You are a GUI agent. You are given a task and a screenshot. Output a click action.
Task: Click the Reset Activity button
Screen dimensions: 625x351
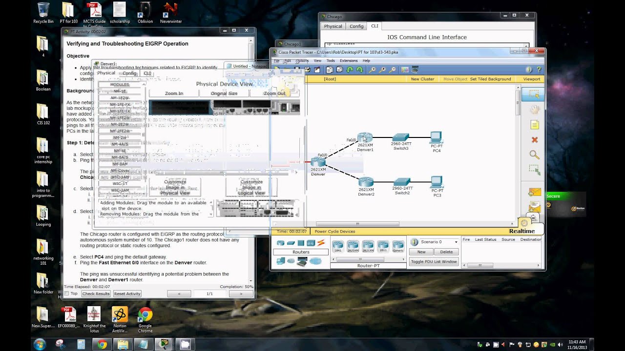[127, 293]
